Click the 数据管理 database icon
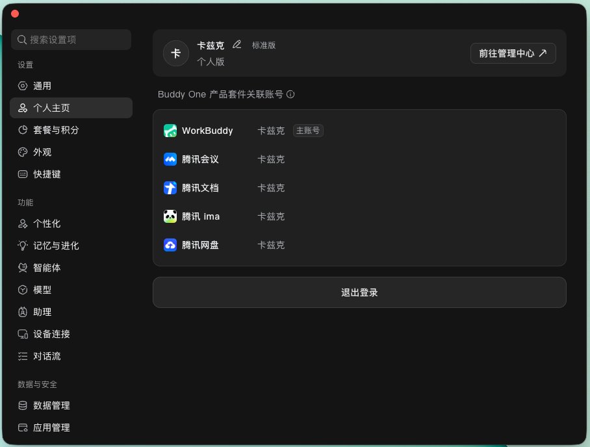This screenshot has width=590, height=447. point(23,405)
